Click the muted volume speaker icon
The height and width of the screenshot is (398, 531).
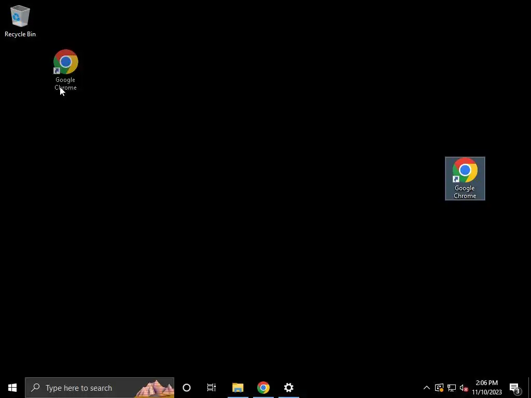pos(464,388)
